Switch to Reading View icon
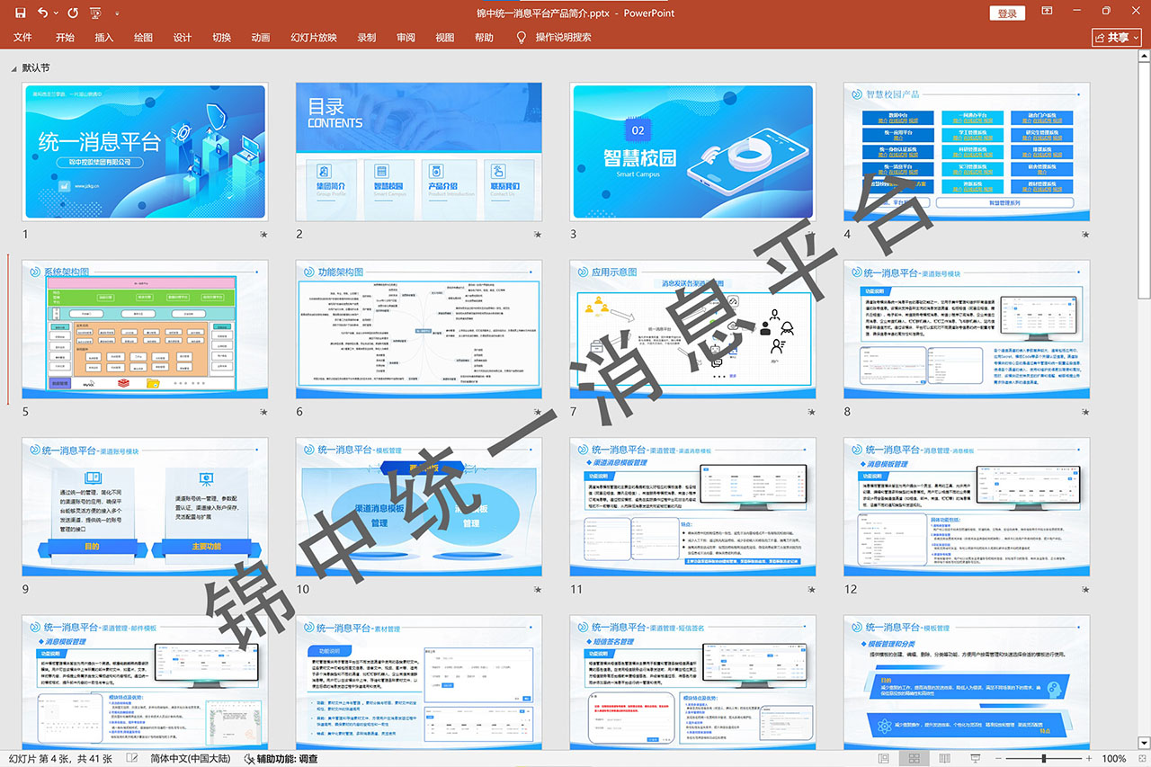This screenshot has width=1151, height=767. click(944, 759)
